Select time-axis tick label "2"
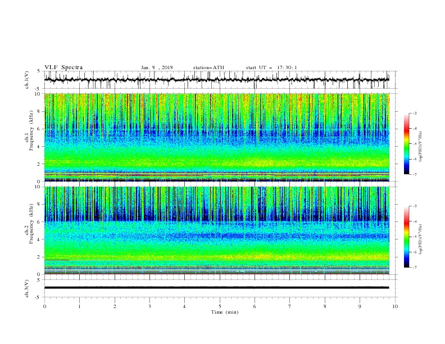This screenshot has height=344, width=445. pos(115,306)
